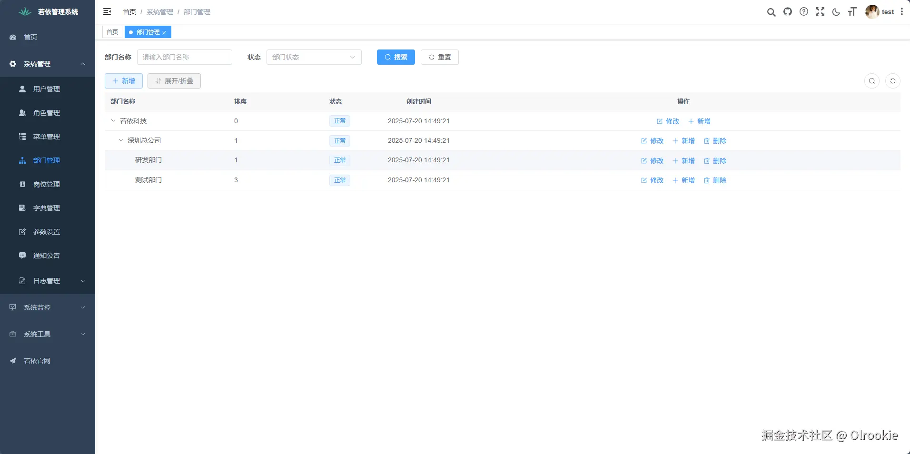The height and width of the screenshot is (454, 910).
Task: Select the 研发部门 department name
Action: coord(148,160)
